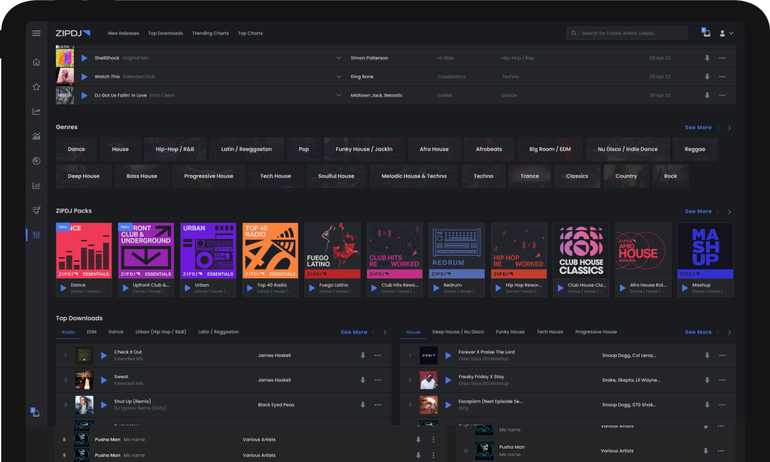Click artist name Simon Patterson
The width and height of the screenshot is (770, 462).
(369, 58)
